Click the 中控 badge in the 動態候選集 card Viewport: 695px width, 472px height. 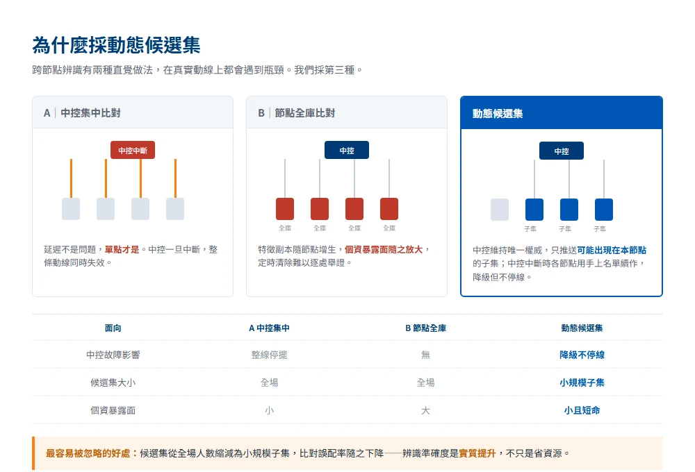pyautogui.click(x=562, y=151)
